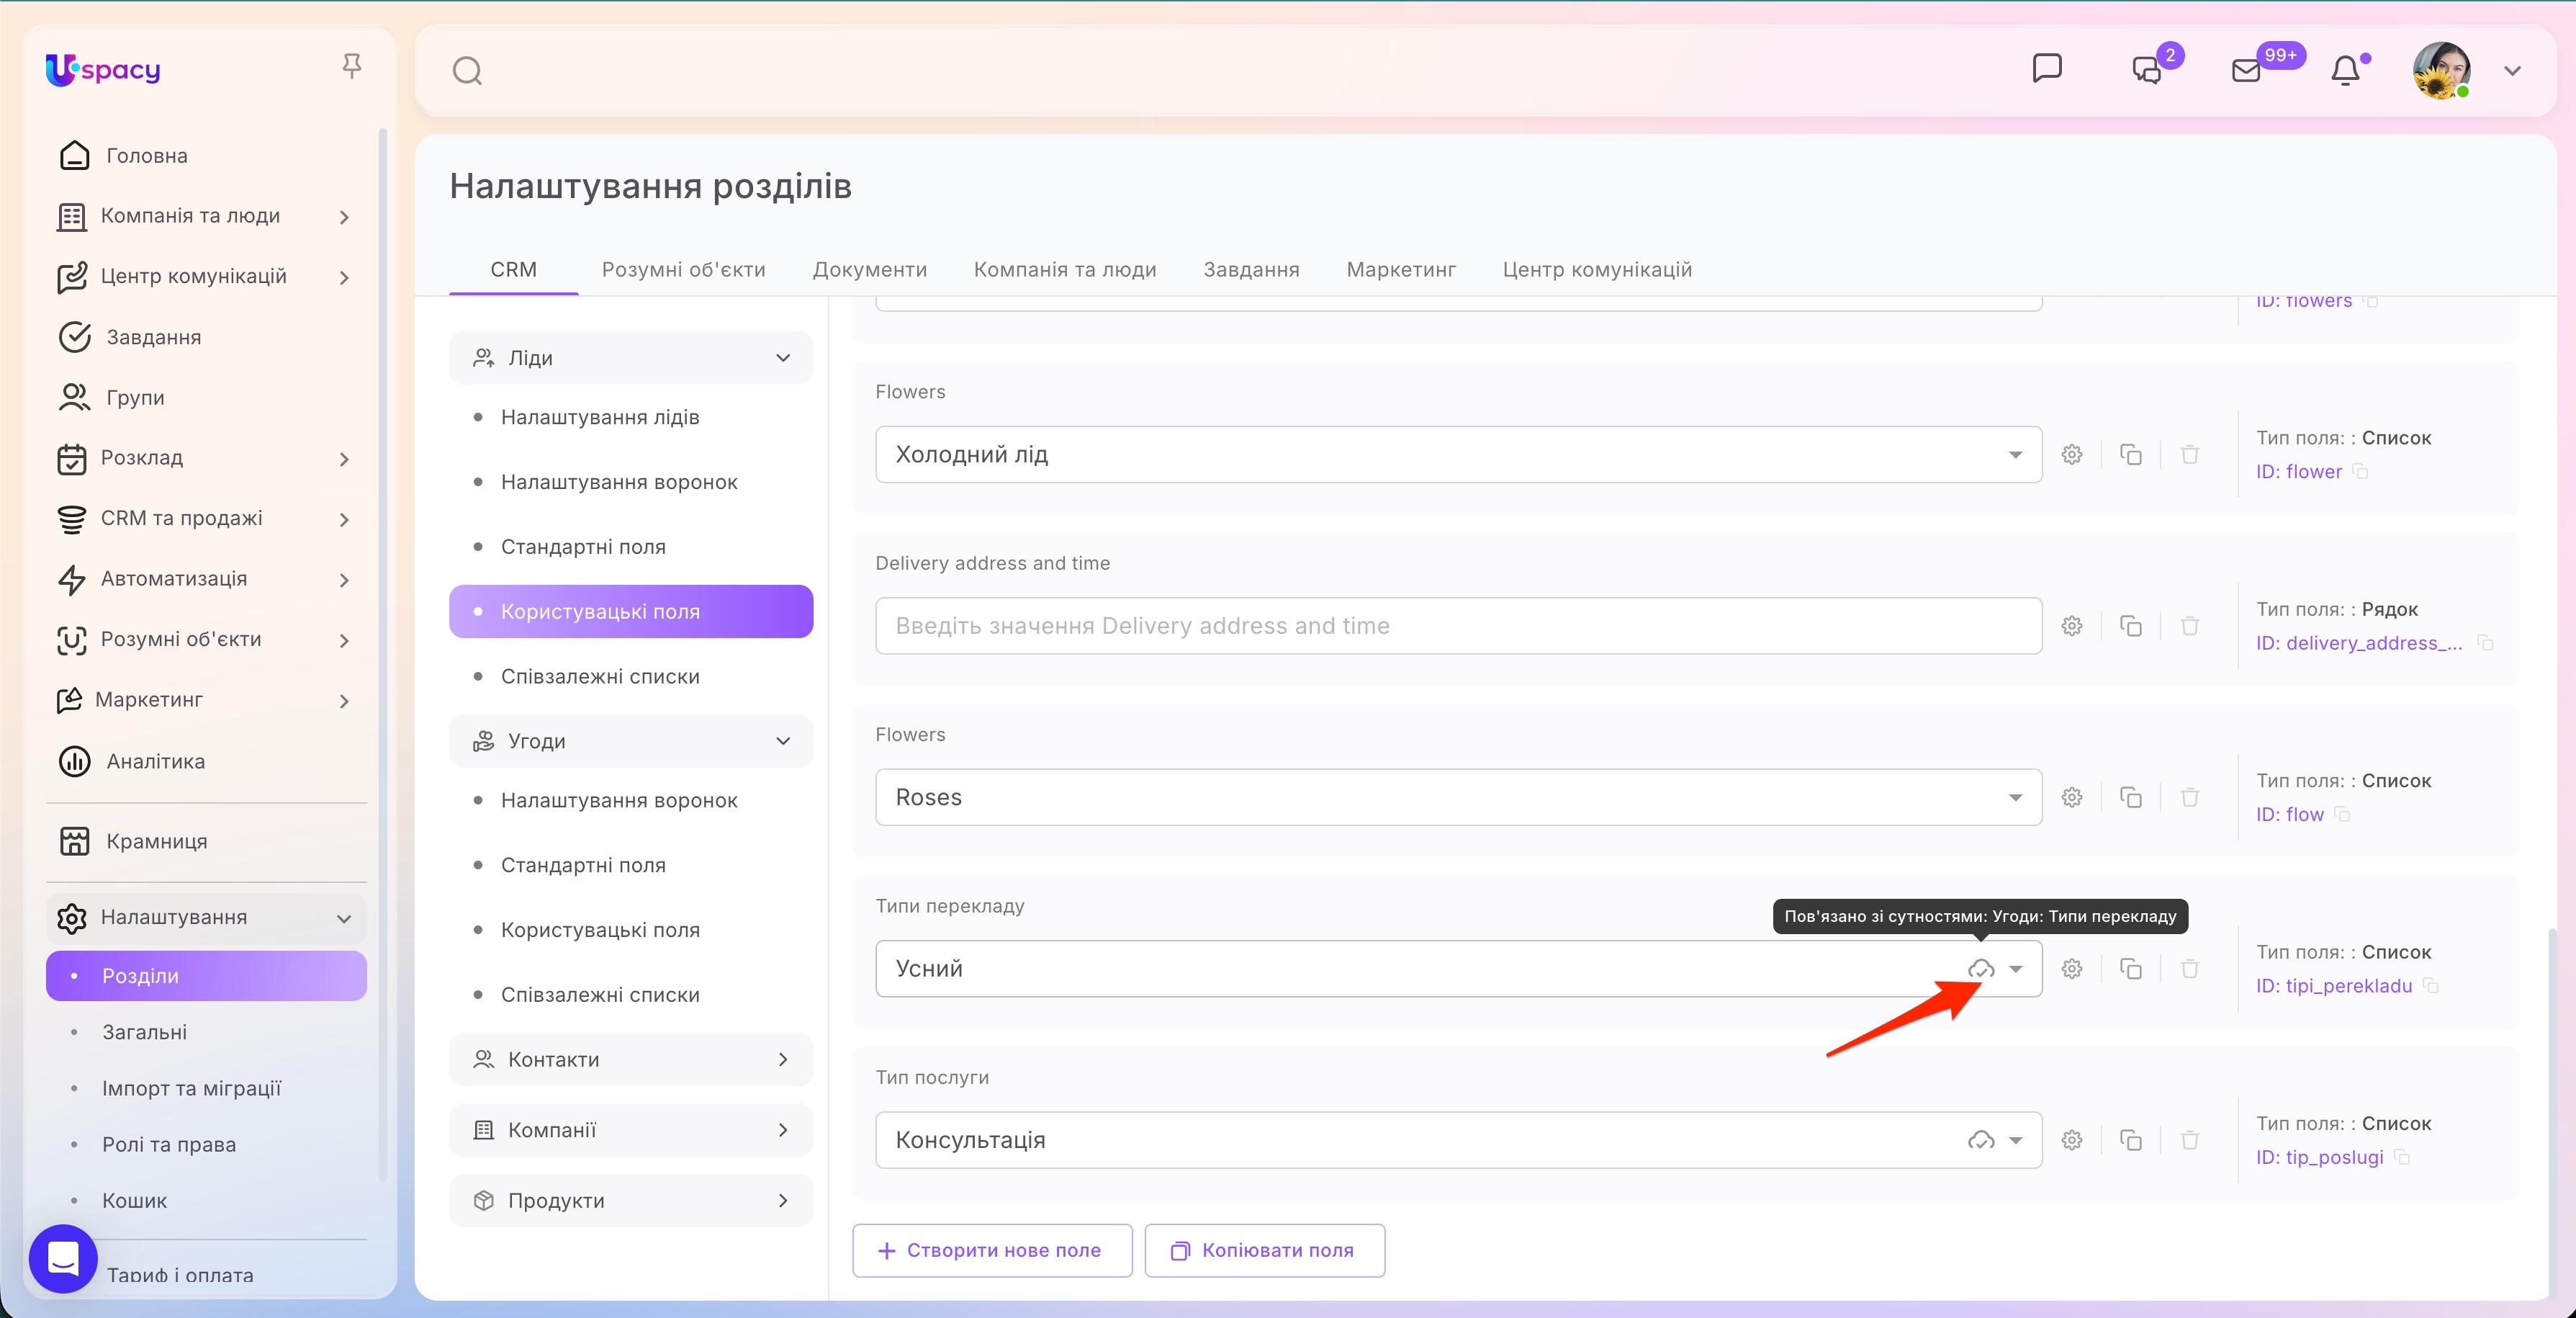
Task: Switch to the Завдання tab
Action: pos(1251,269)
